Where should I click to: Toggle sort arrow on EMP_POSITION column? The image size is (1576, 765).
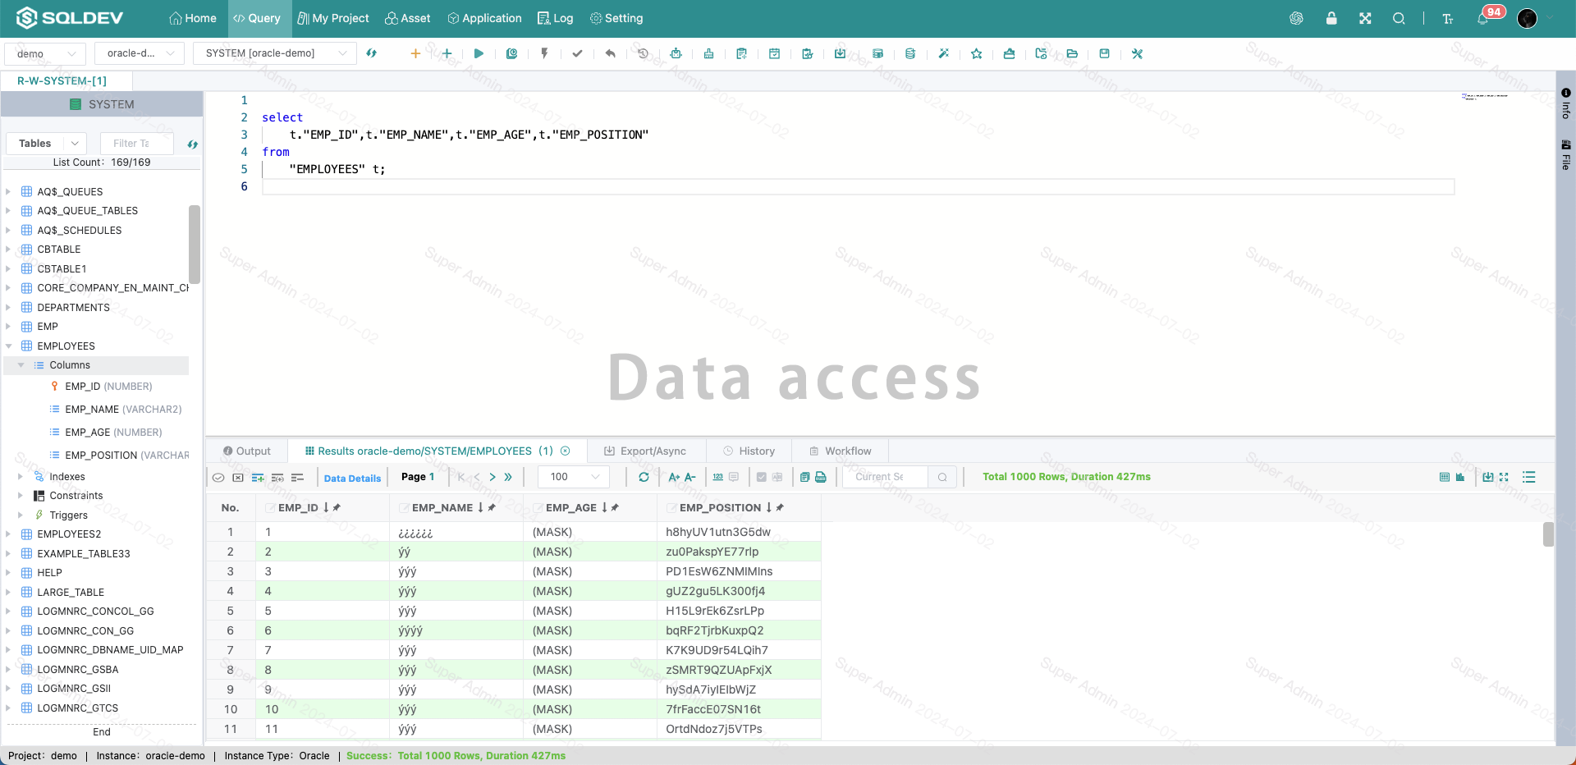[x=768, y=508]
